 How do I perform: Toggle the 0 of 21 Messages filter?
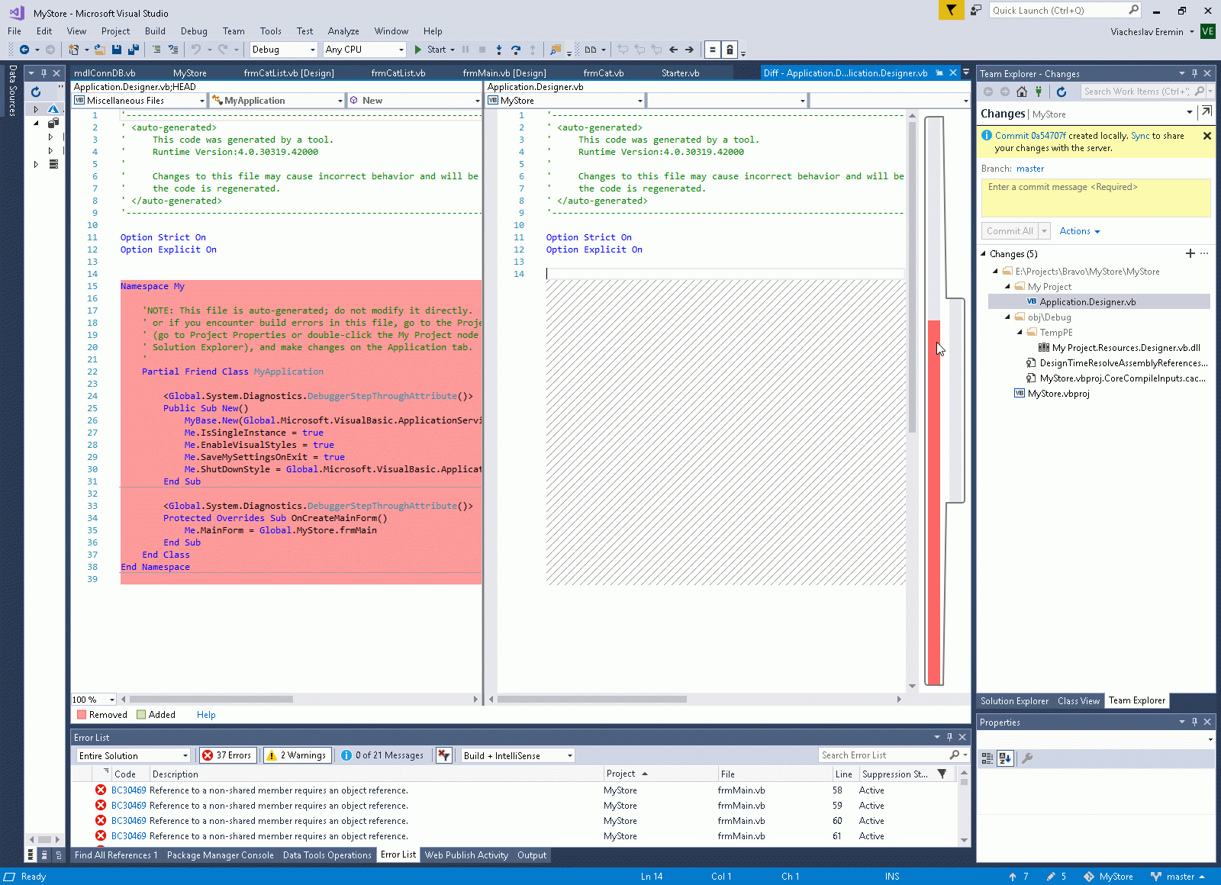click(382, 755)
